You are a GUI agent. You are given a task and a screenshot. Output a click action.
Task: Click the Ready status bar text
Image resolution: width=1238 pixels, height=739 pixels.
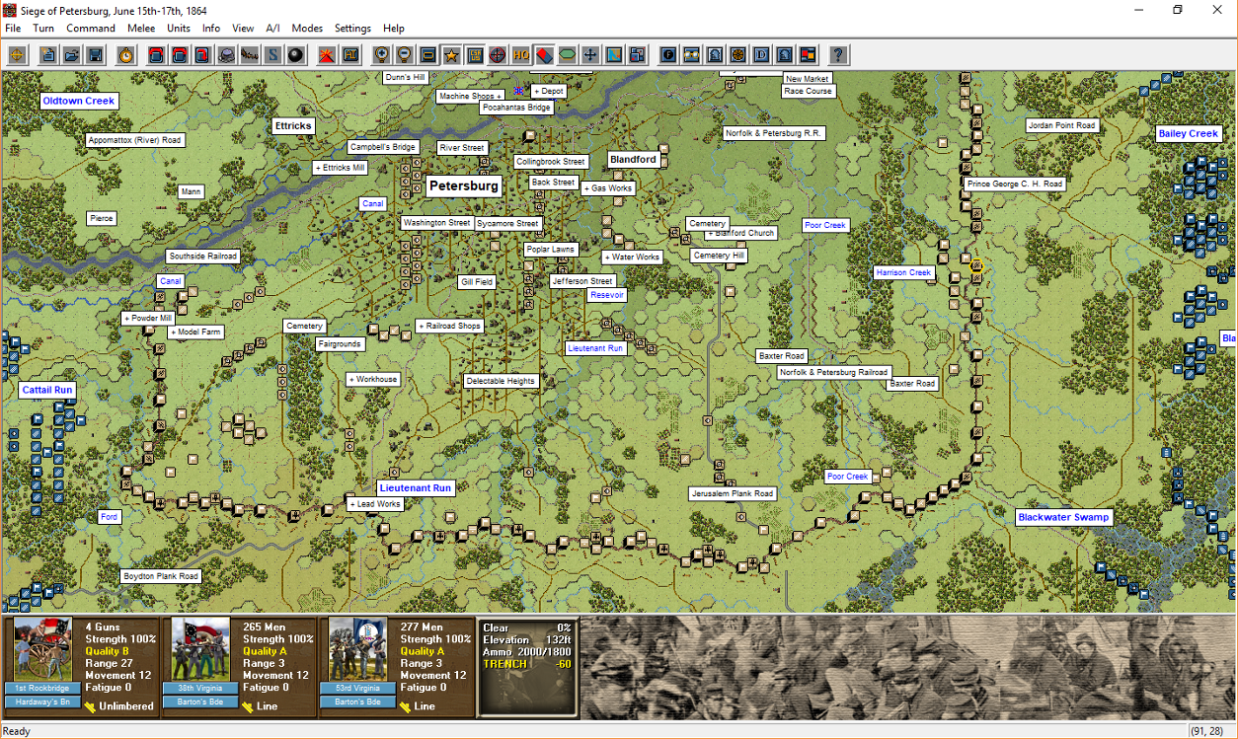17,731
